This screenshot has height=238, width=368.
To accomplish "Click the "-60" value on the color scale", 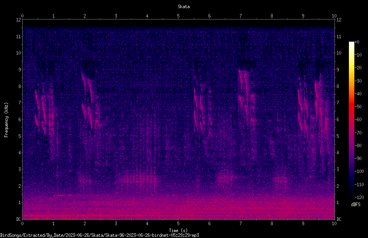I will [x=358, y=120].
